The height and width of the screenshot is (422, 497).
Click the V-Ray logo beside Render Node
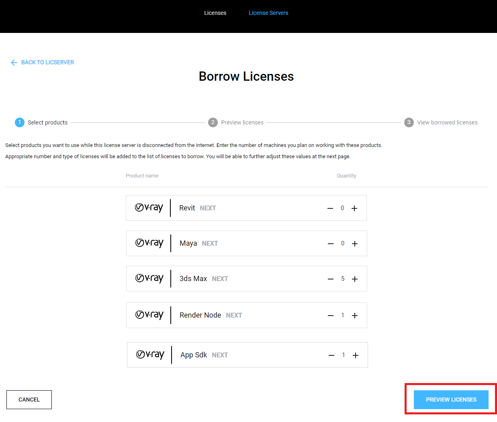[x=149, y=315]
